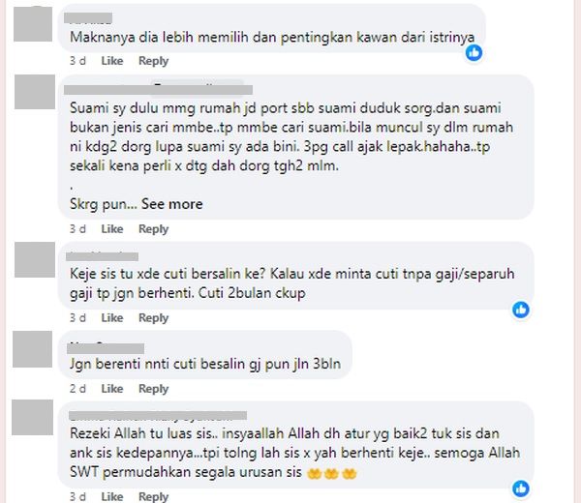Reply to the comment "Maknanya dia lebih memilih"
This screenshot has width=581, height=503.
pyautogui.click(x=153, y=61)
